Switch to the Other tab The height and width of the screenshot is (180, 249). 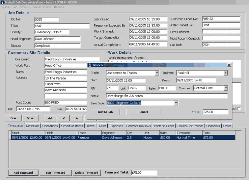coord(227,126)
